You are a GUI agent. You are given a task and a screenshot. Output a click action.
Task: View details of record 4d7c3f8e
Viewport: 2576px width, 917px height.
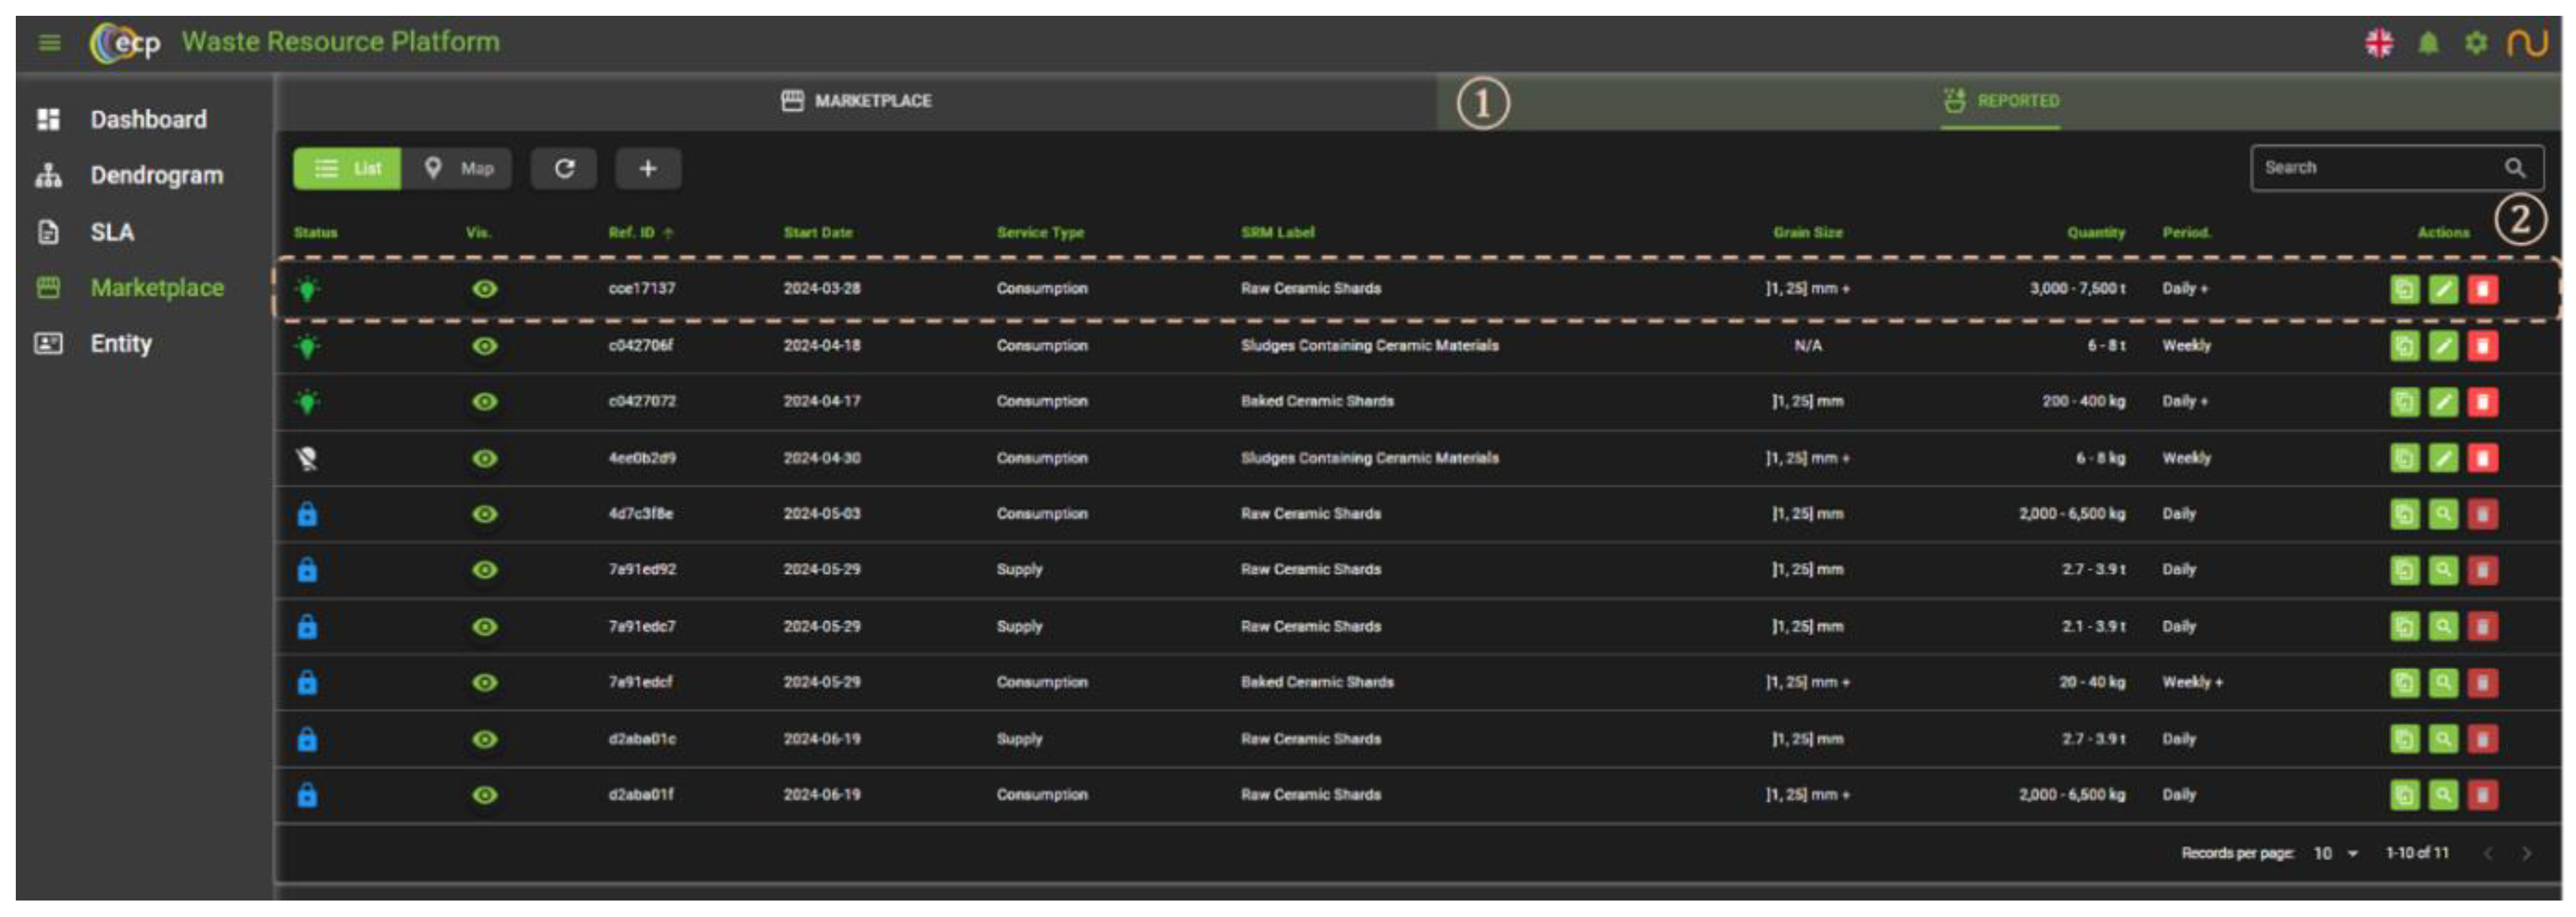pyautogui.click(x=2443, y=514)
